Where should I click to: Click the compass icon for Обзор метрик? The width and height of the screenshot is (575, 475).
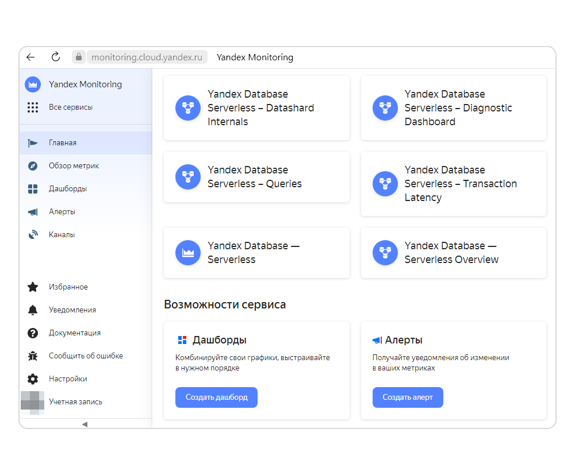pyautogui.click(x=33, y=166)
